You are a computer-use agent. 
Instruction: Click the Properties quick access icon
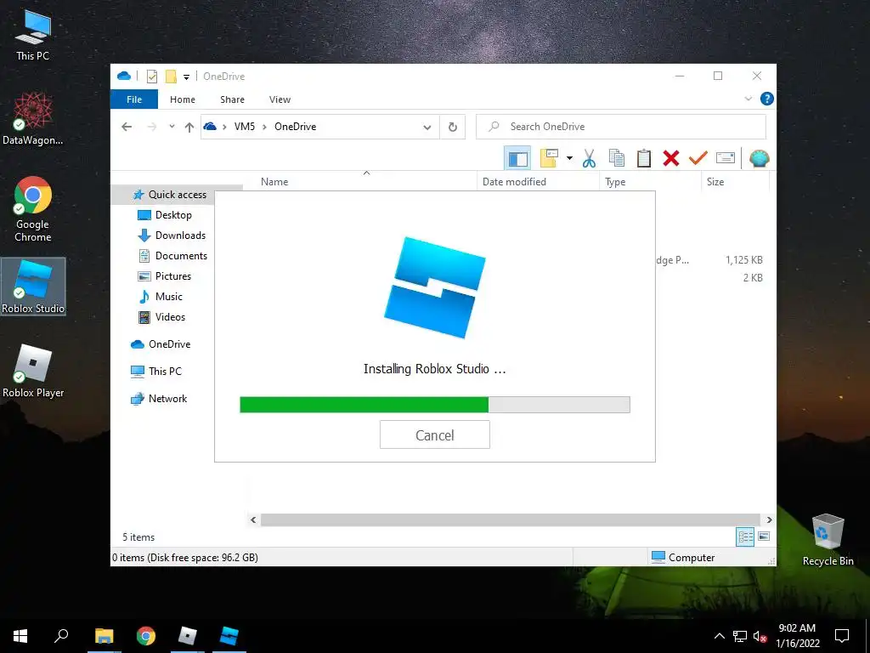pos(152,76)
